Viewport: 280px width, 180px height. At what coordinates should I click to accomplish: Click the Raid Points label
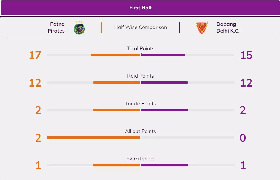(x=140, y=76)
